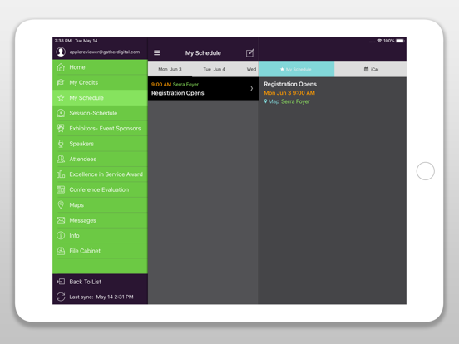This screenshot has width=459, height=344.
Task: Open the Attendees list
Action: point(100,160)
